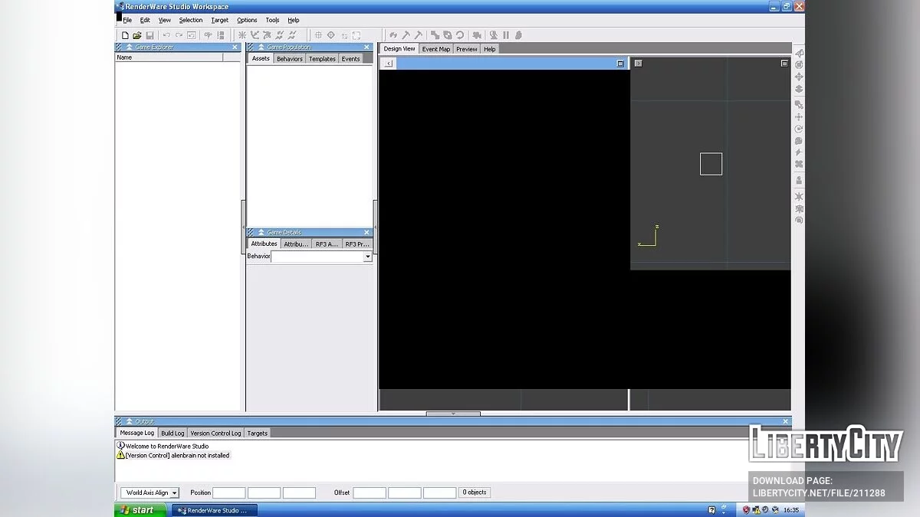Select the New Game icon on toolbar

click(x=125, y=34)
